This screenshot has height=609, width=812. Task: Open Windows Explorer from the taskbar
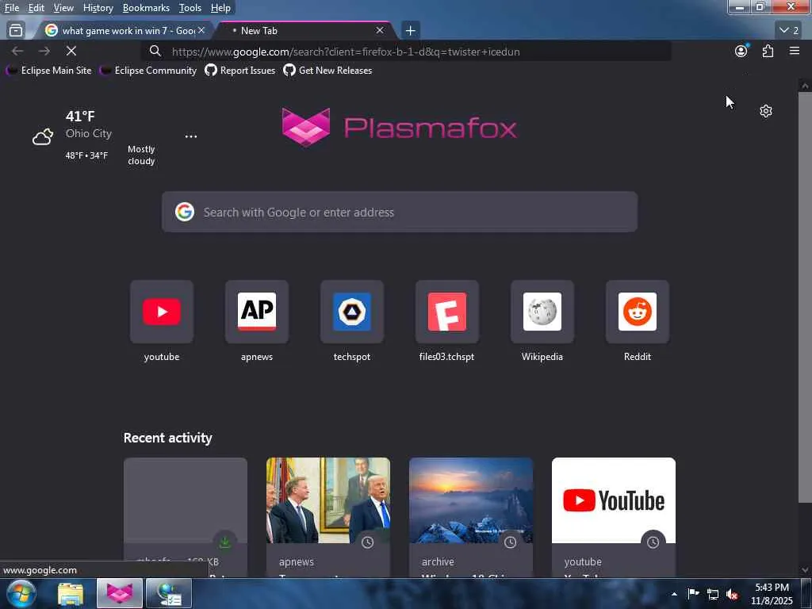(71, 593)
